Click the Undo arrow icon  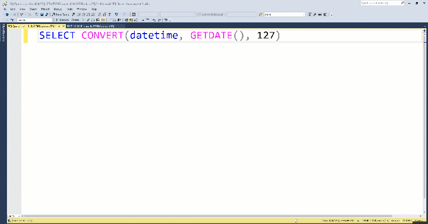pos(116,14)
